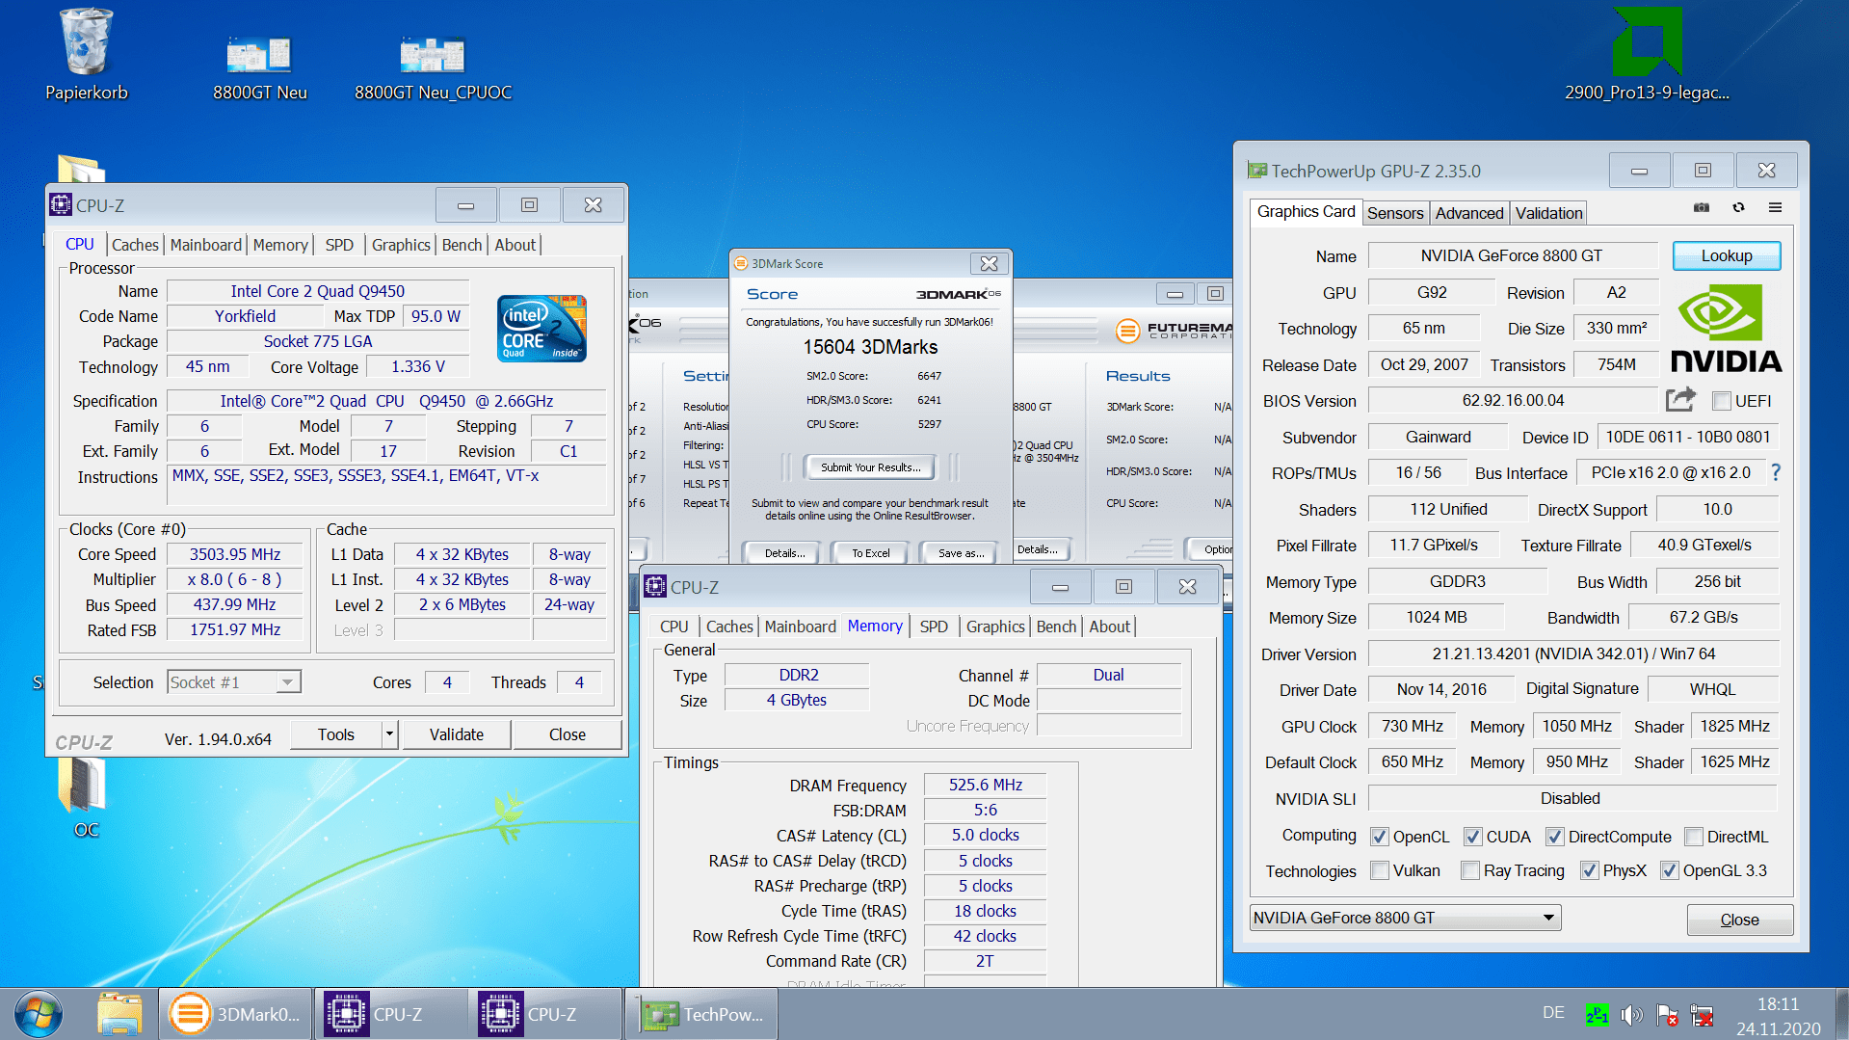This screenshot has height=1040, width=1849.
Task: Click the Bus Interface question mark in GPU-Z
Action: click(x=1776, y=472)
